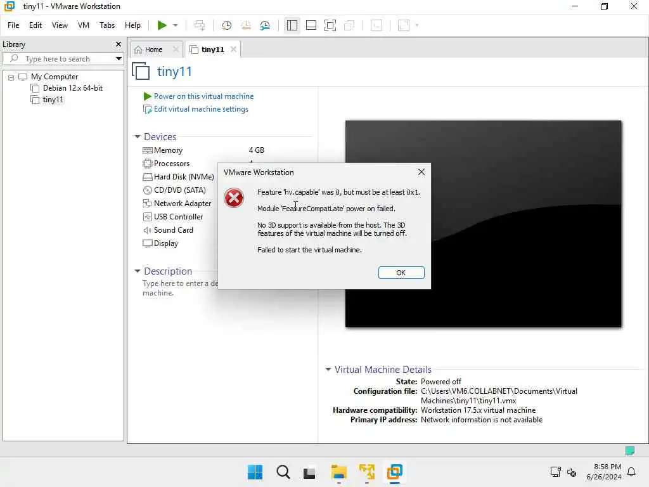Open the Snapshot Manager icon
This screenshot has width=649, height=487.
coord(265,25)
